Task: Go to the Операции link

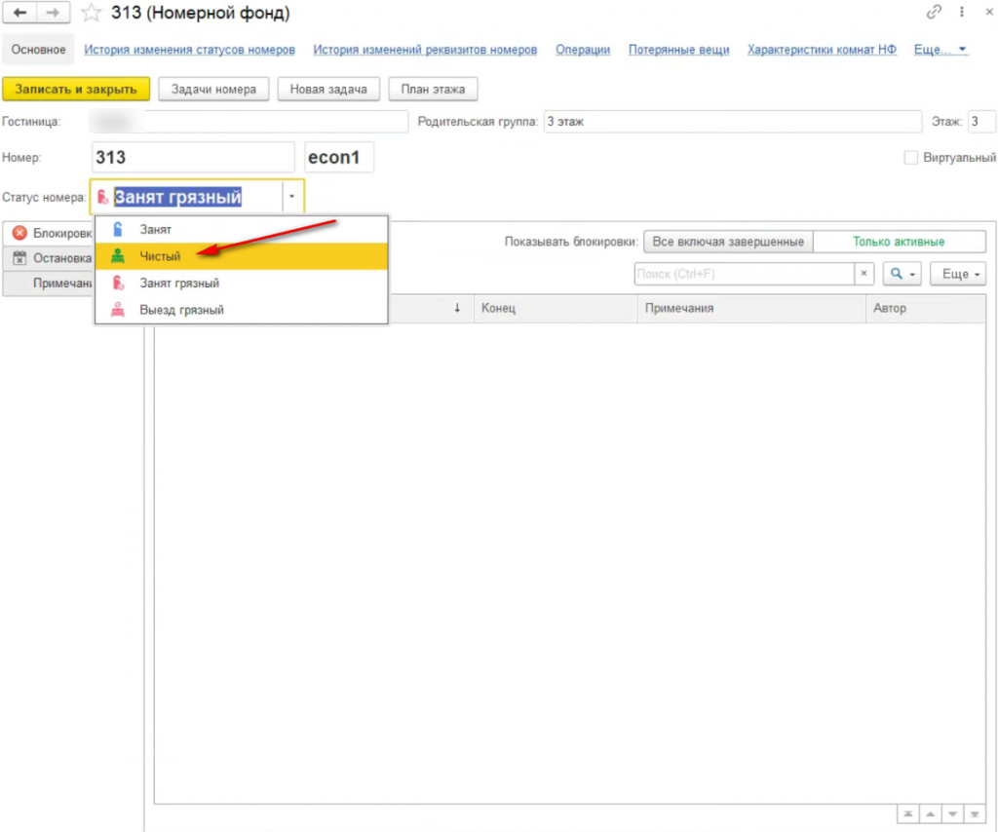Action: coord(583,50)
